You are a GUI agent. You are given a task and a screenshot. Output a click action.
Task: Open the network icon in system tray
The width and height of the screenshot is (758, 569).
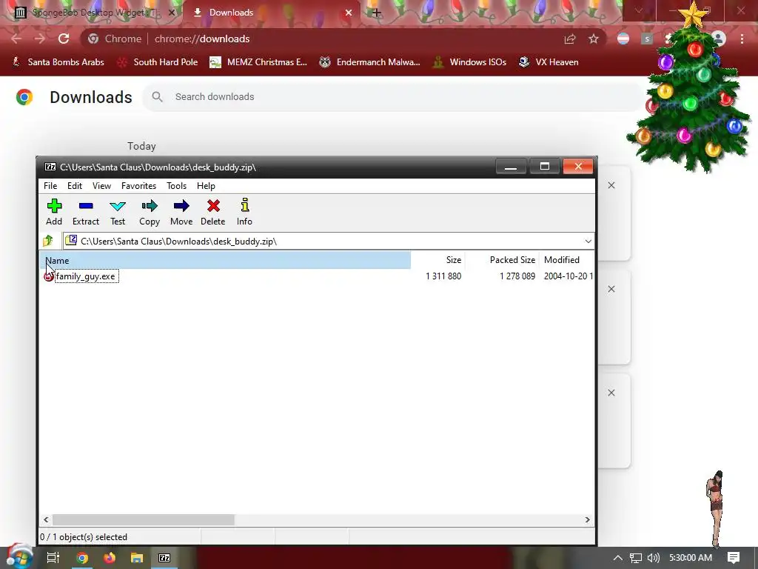click(x=636, y=558)
